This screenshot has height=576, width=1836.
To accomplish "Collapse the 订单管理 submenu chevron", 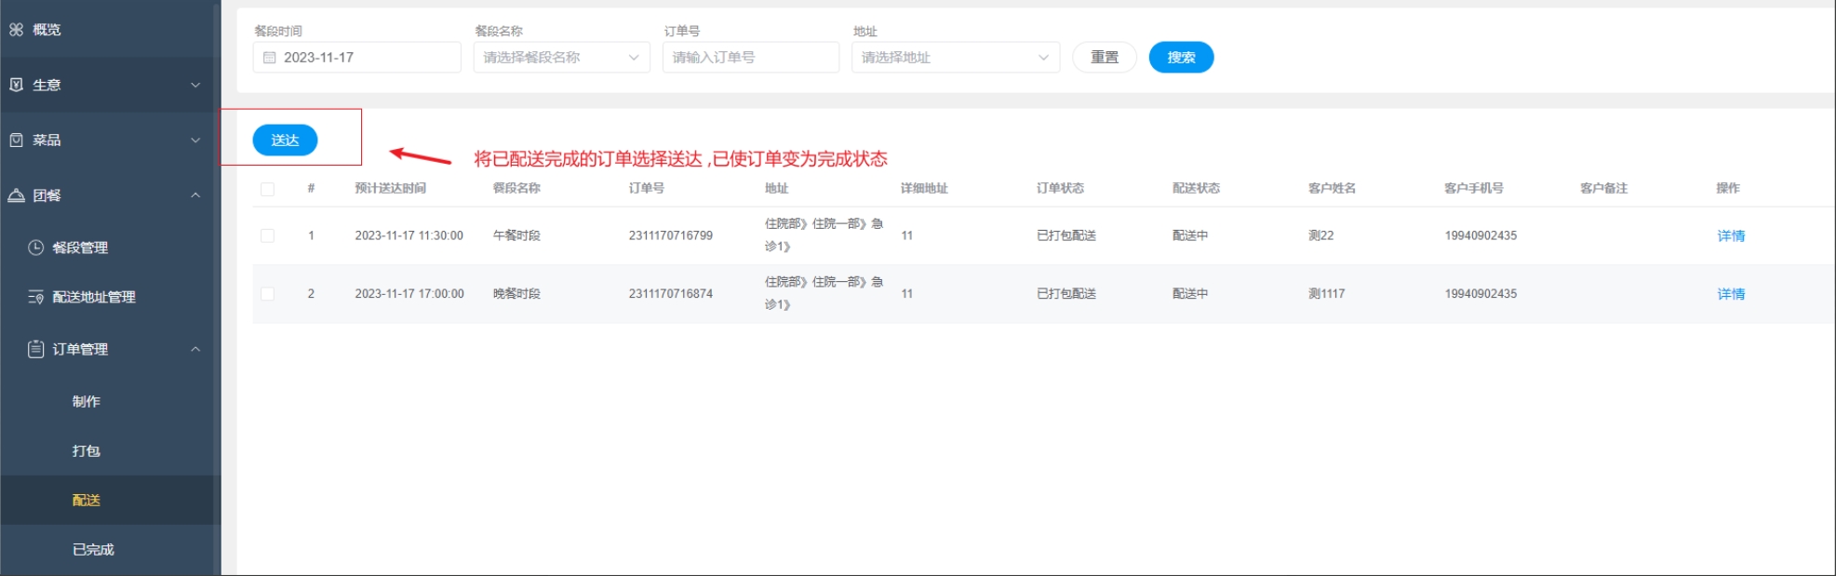I will click(195, 349).
